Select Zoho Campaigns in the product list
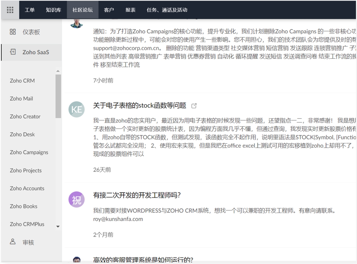The image size is (357, 264). point(29,152)
